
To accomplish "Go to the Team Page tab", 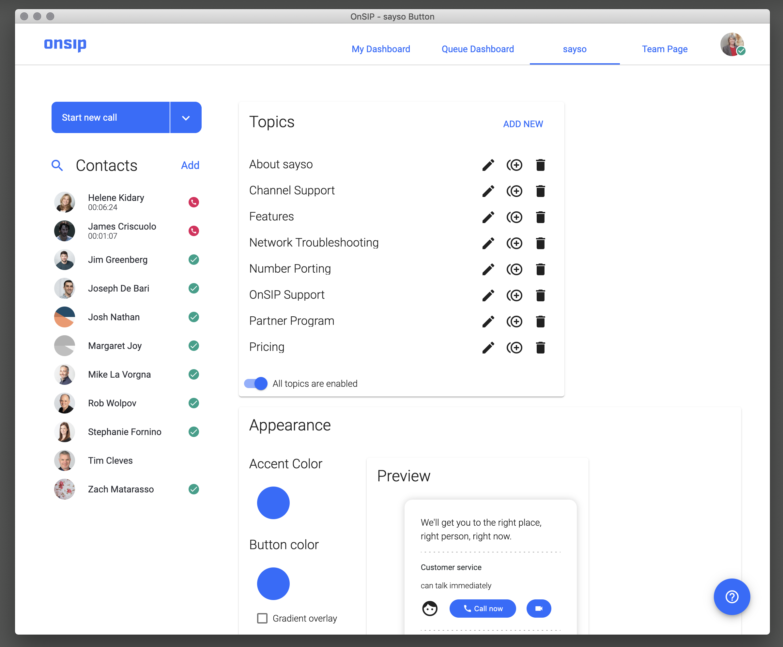I will 665,49.
